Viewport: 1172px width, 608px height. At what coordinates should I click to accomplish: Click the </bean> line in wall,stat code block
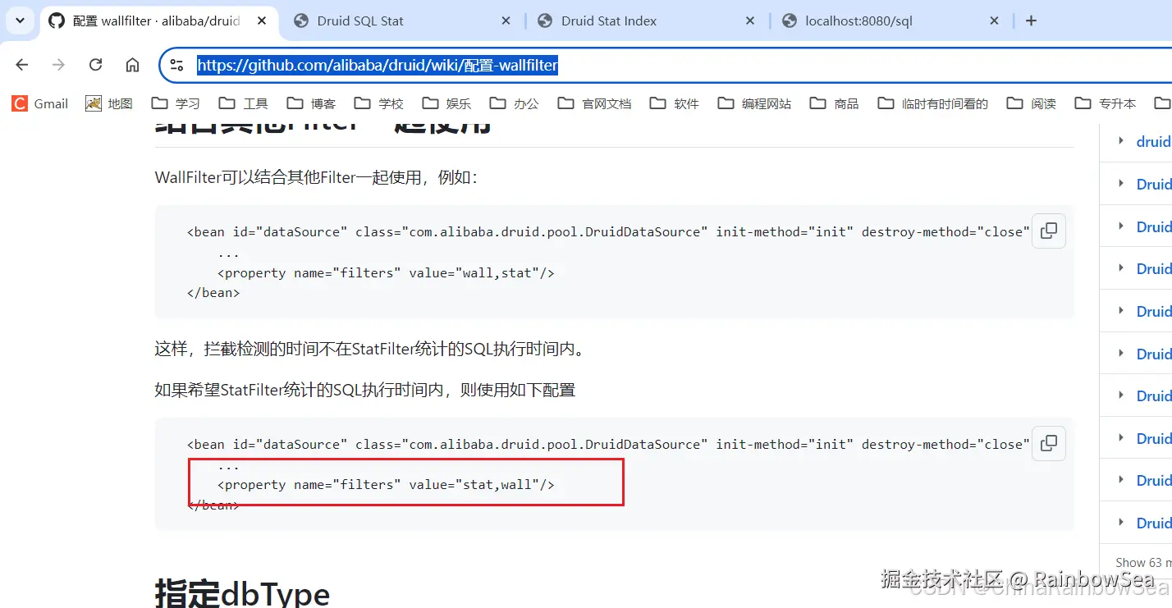tap(213, 292)
